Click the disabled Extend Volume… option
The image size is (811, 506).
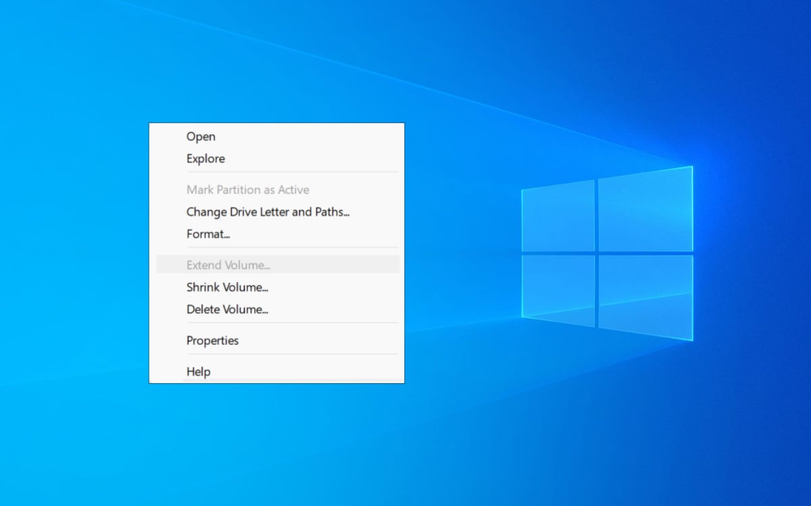(228, 265)
